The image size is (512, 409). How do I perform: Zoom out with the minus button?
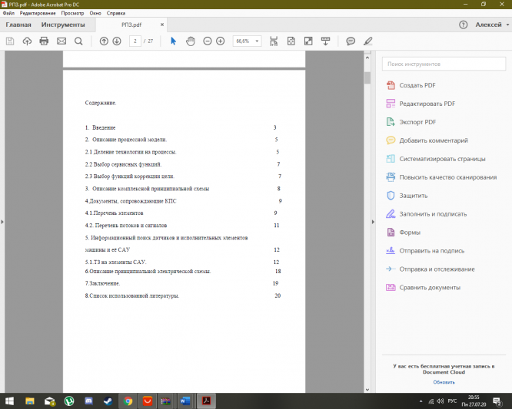pyautogui.click(x=208, y=41)
